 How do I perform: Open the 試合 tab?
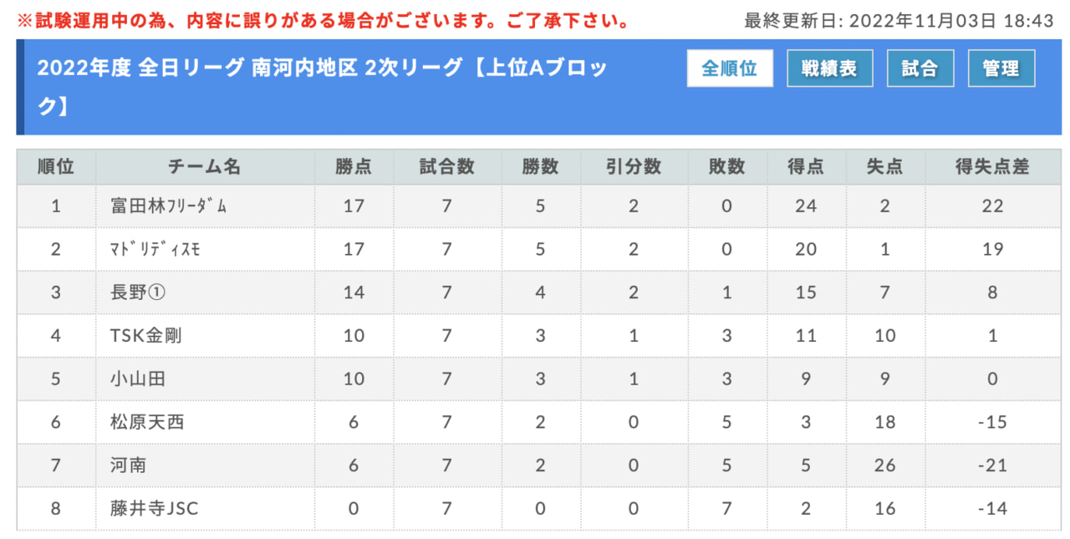point(920,69)
